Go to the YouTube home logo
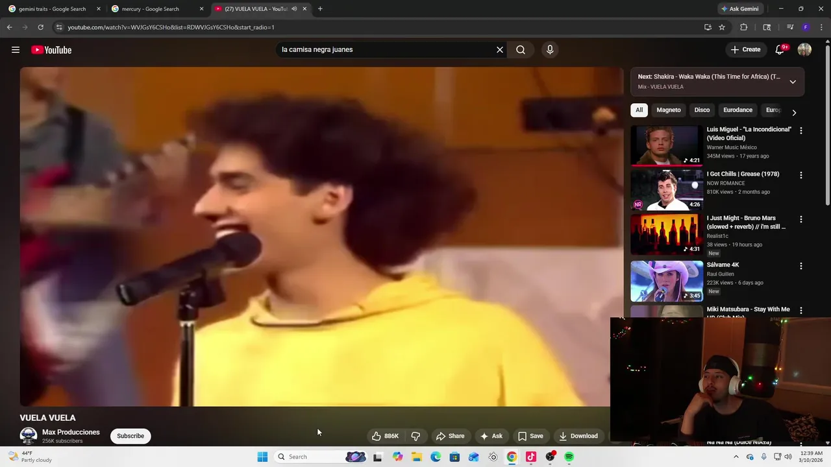This screenshot has width=831, height=467. (x=51, y=50)
